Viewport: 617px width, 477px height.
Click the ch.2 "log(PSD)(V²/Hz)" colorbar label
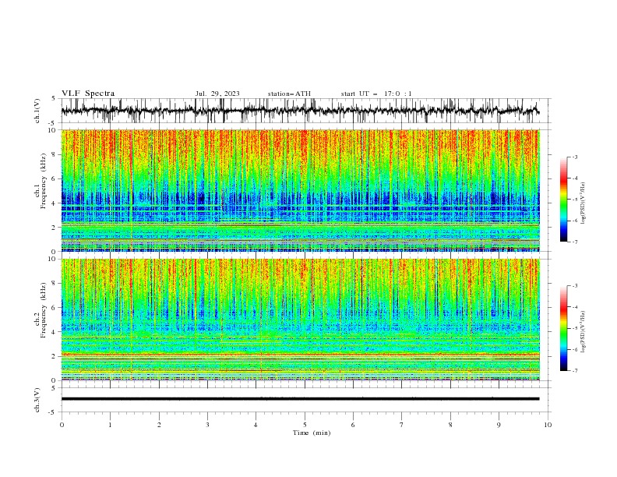pyautogui.click(x=583, y=332)
